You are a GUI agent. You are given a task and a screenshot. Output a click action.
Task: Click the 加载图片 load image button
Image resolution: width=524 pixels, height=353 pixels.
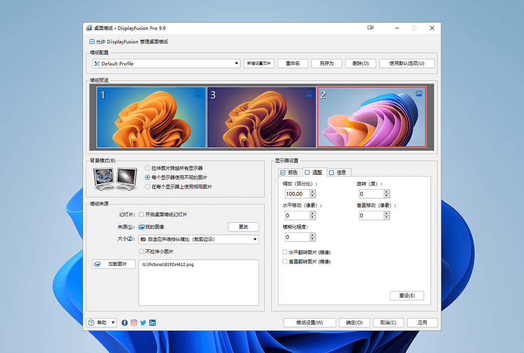coord(114,264)
